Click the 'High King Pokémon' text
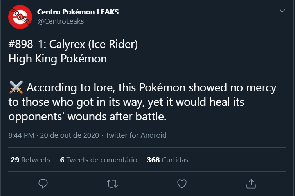This screenshot has width=295, height=196. (x=58, y=59)
